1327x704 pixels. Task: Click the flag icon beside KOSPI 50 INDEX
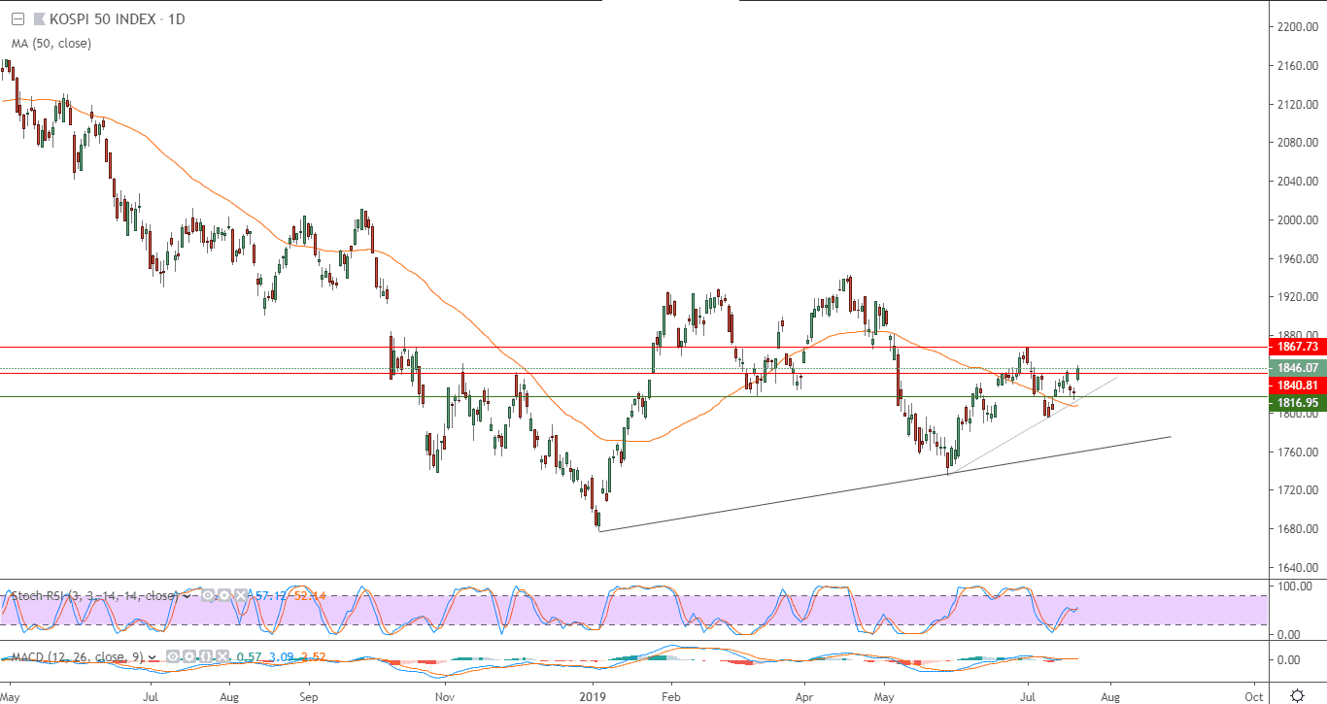[39, 19]
